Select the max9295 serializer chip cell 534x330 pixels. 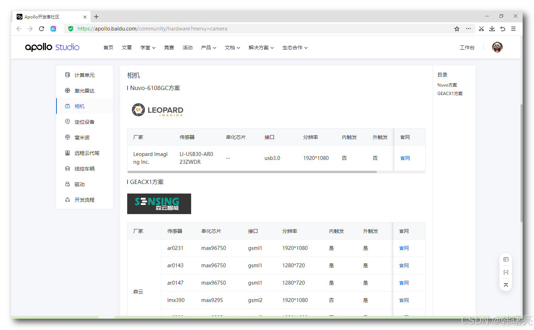[x=212, y=300]
